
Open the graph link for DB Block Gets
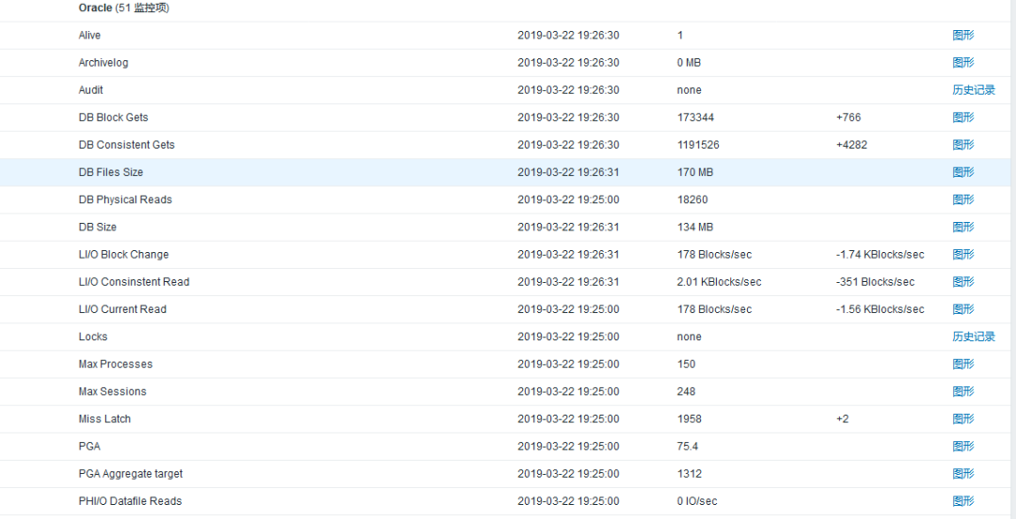coord(963,118)
